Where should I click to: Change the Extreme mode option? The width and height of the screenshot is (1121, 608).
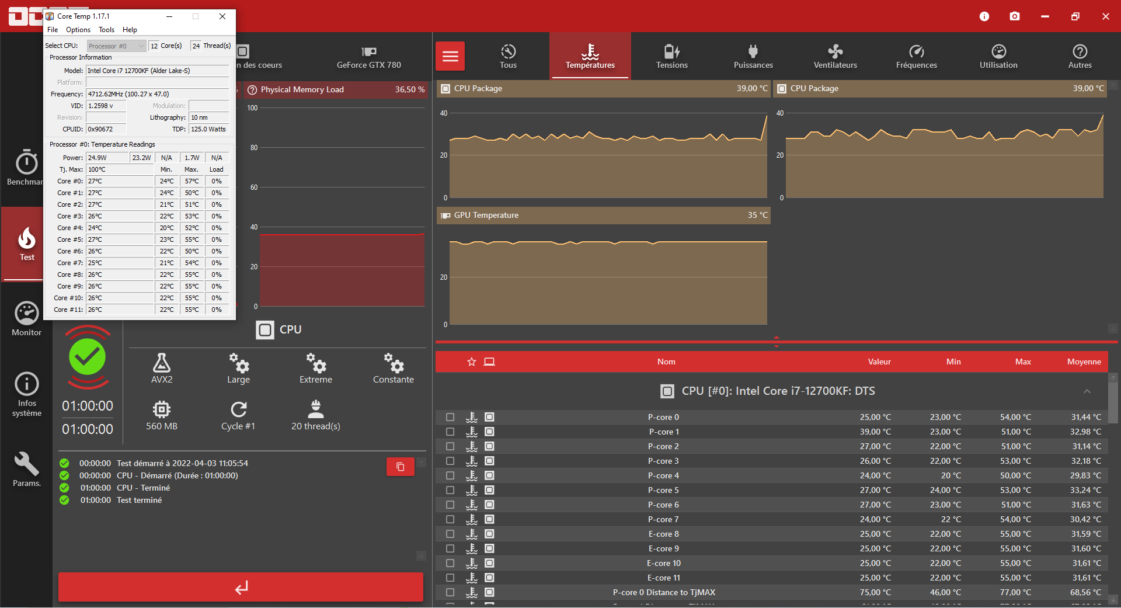tap(316, 368)
